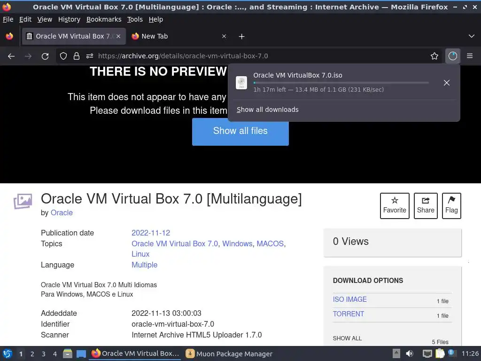Open the View menu
The image size is (481, 361).
click(45, 19)
